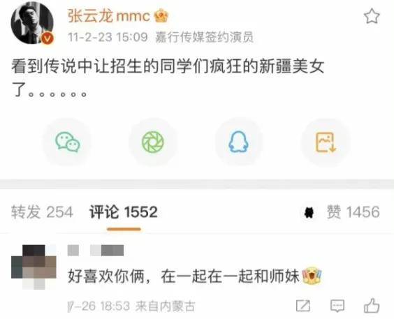Favorite the post with the star icon
Image resolution: width=394 pixels, height=319 pixels.
point(372,16)
